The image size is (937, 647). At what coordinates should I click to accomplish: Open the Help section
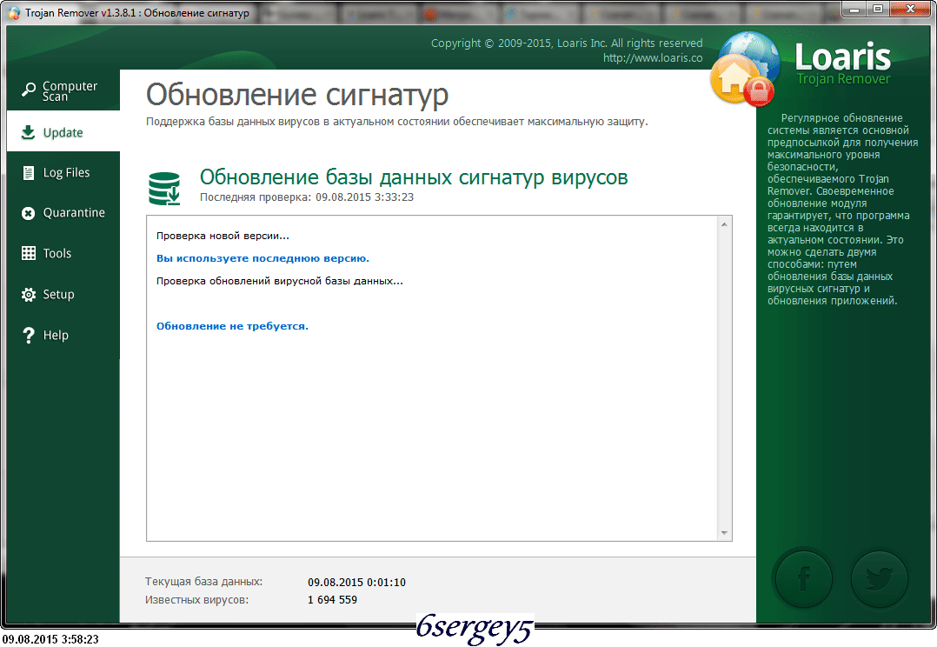point(63,335)
